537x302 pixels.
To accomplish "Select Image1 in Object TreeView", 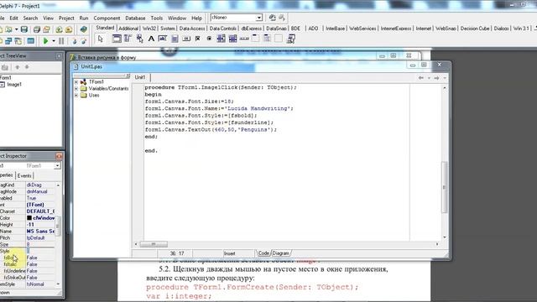I will (x=14, y=85).
